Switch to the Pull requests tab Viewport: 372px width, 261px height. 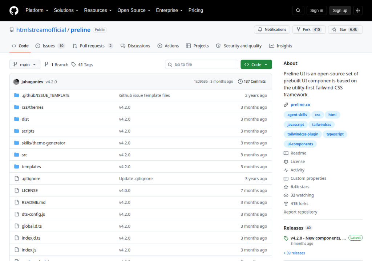93,46
